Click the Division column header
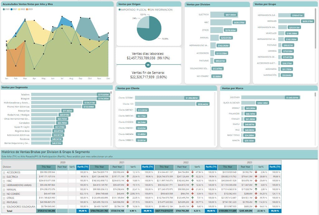The image size is (319, 215). click(12, 167)
